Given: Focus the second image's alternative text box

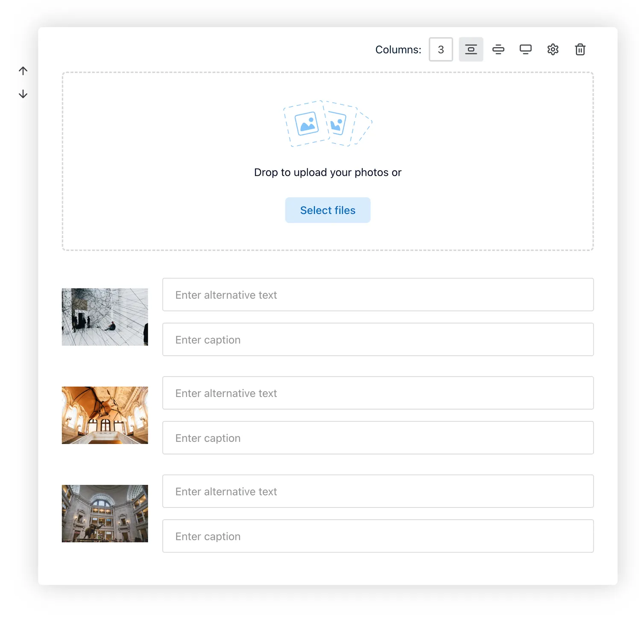Looking at the screenshot, I should click(x=378, y=393).
